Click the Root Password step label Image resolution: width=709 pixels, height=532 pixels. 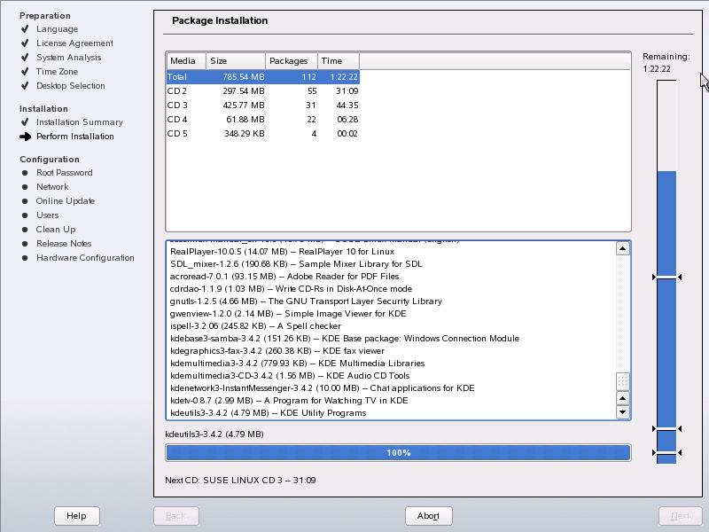click(65, 173)
